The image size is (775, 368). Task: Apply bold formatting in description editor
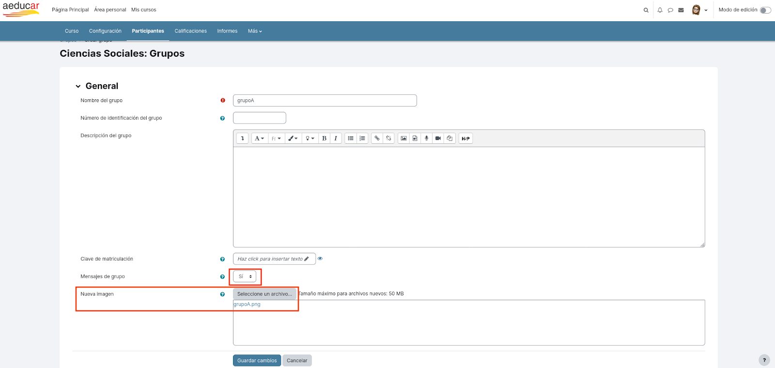tap(324, 138)
